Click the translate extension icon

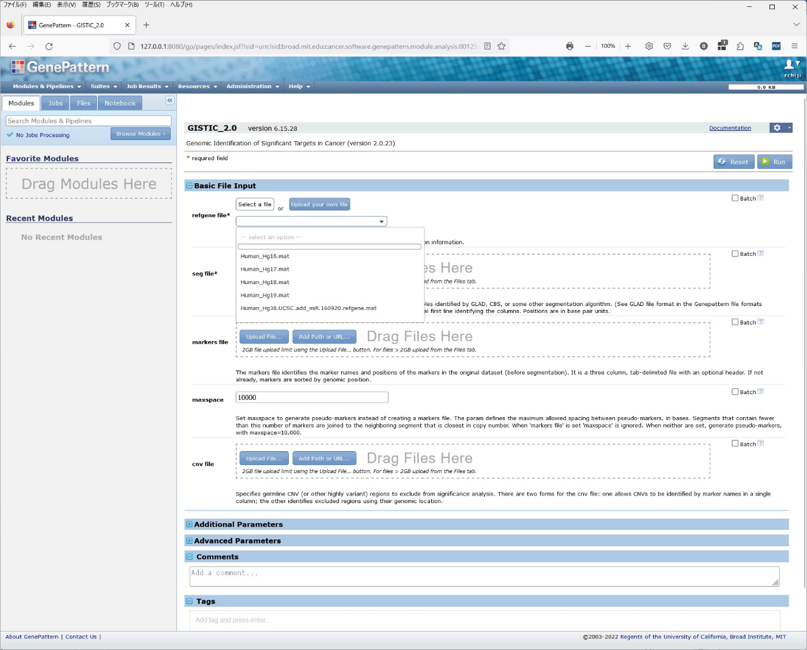coord(758,46)
